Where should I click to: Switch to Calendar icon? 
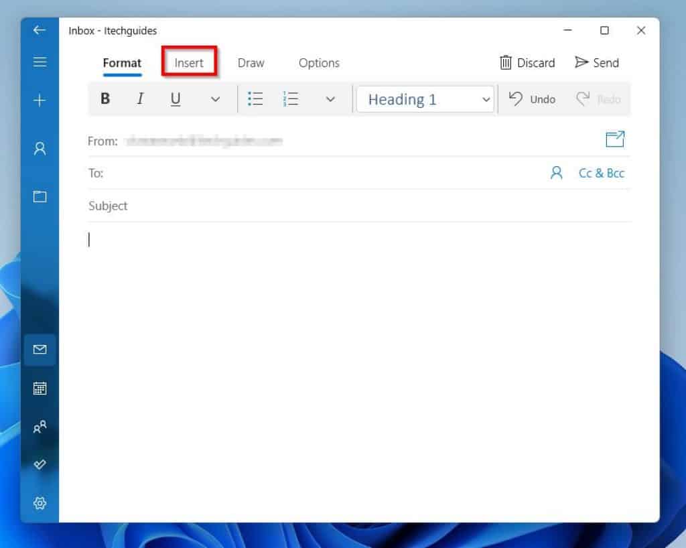click(40, 389)
